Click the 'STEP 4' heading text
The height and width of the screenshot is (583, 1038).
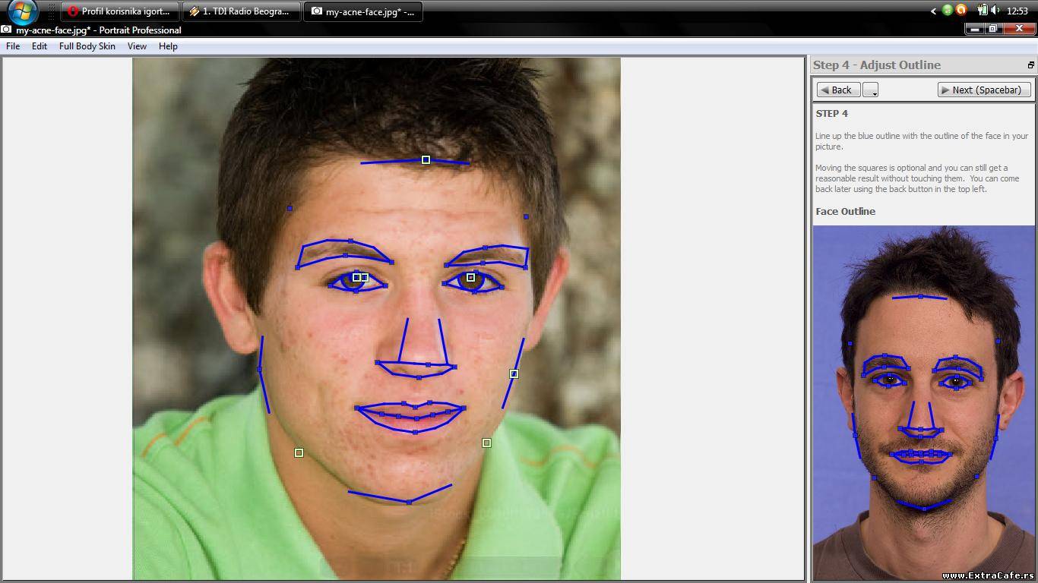click(x=831, y=113)
